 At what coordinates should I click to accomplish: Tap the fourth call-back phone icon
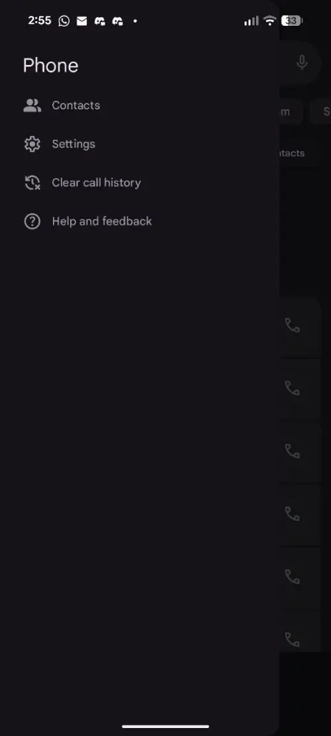click(x=292, y=514)
